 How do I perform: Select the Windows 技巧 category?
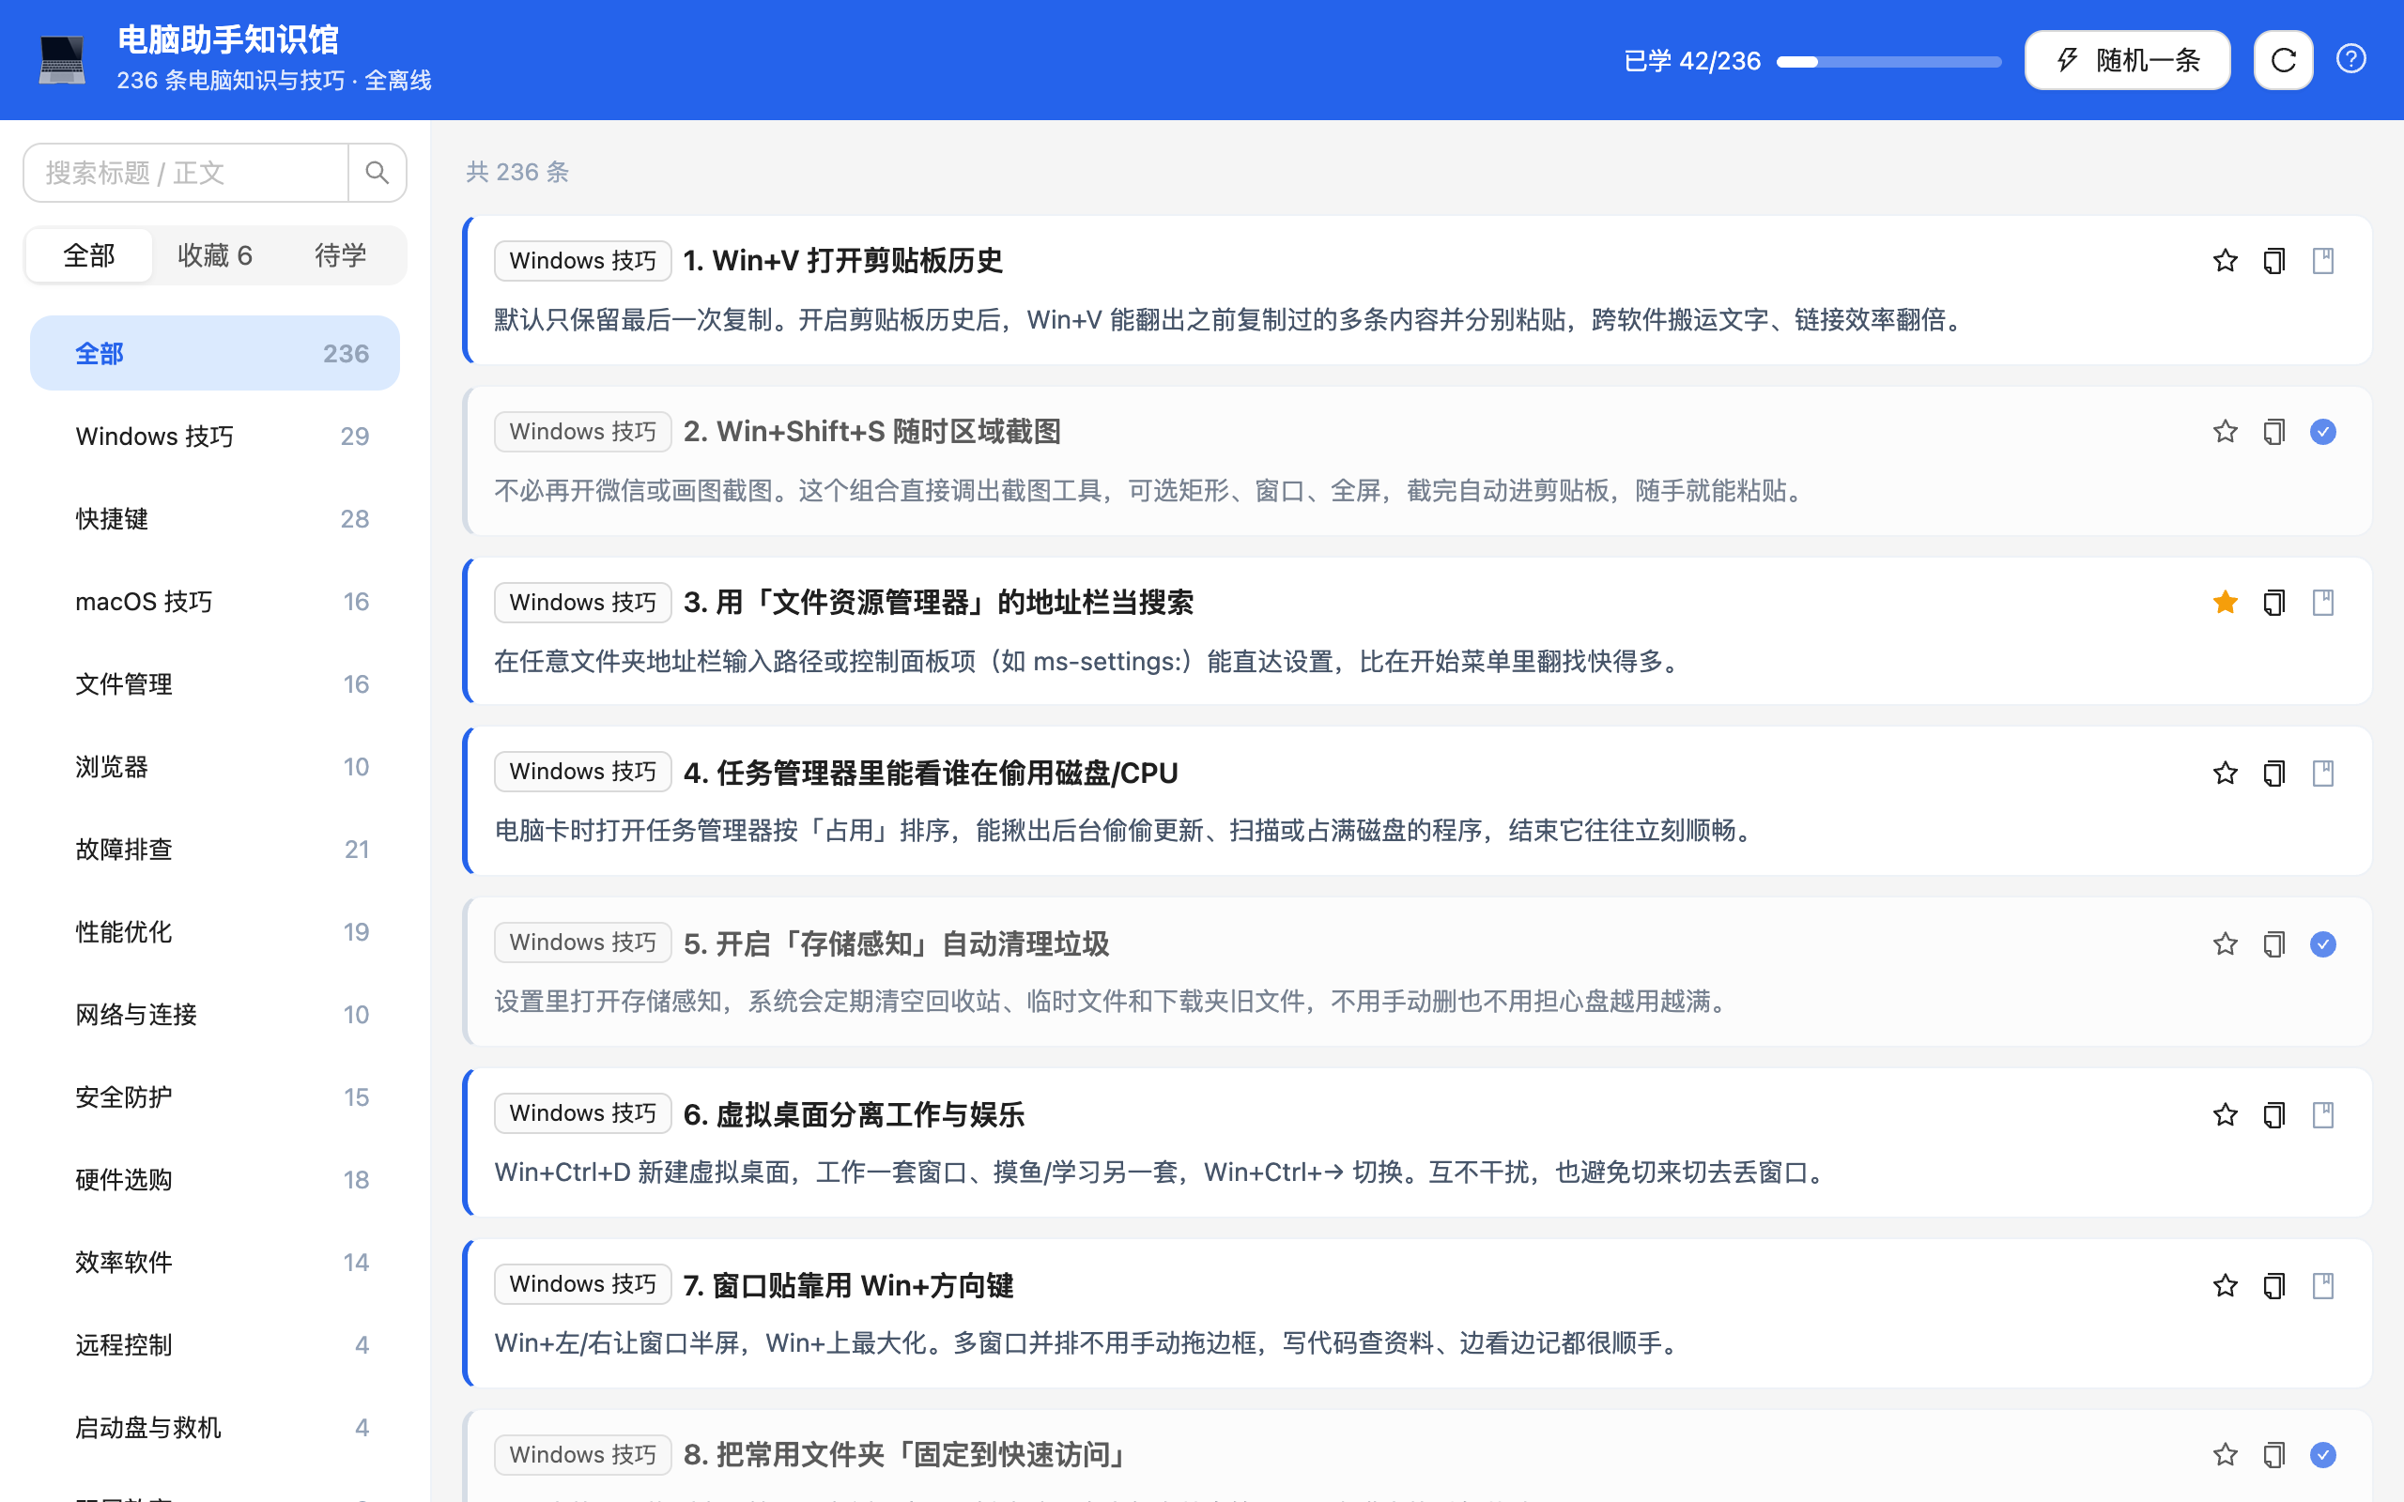pyautogui.click(x=214, y=437)
